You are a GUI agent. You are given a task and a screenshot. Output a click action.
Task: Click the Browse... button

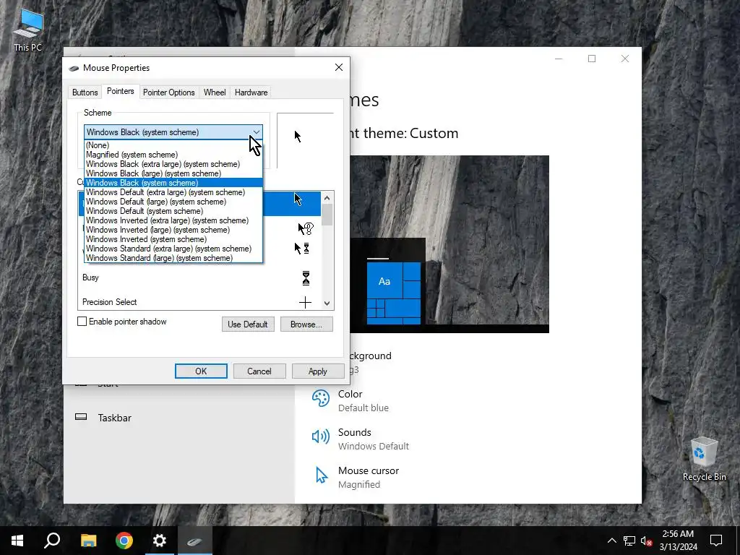click(306, 324)
